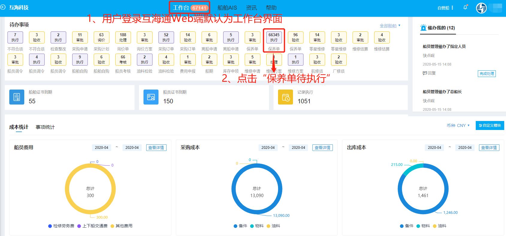Open the 2 执行 检查整改 tile
This screenshot has height=236, width=506.
pyautogui.click(x=58, y=37)
